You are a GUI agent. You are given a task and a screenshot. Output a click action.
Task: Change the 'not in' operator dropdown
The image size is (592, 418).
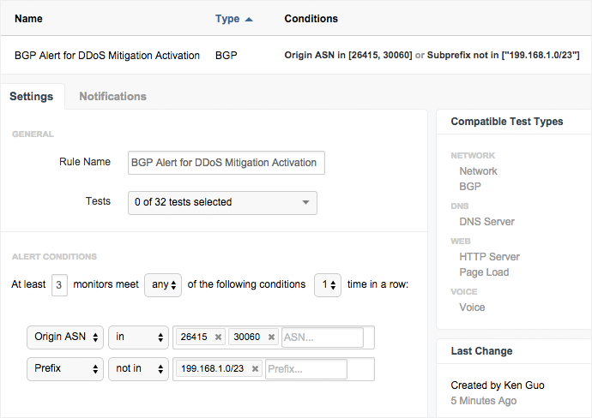[138, 369]
